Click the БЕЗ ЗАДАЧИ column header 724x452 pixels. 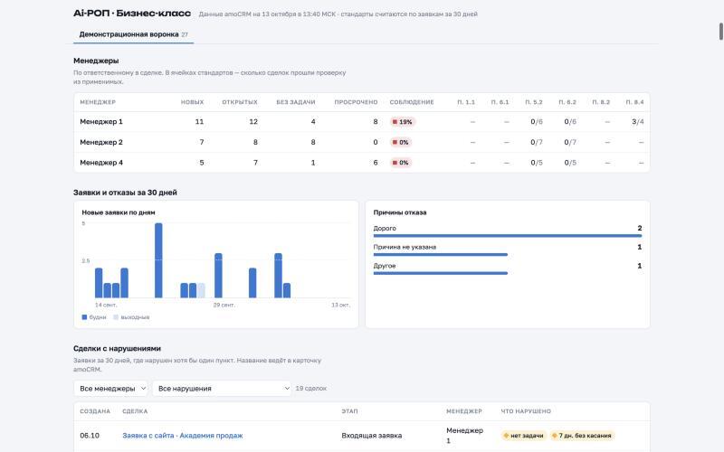[296, 102]
